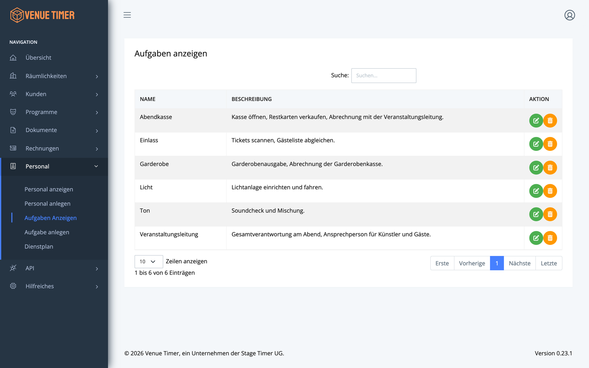Expand the Räumlichkeiten chevron

click(x=97, y=76)
